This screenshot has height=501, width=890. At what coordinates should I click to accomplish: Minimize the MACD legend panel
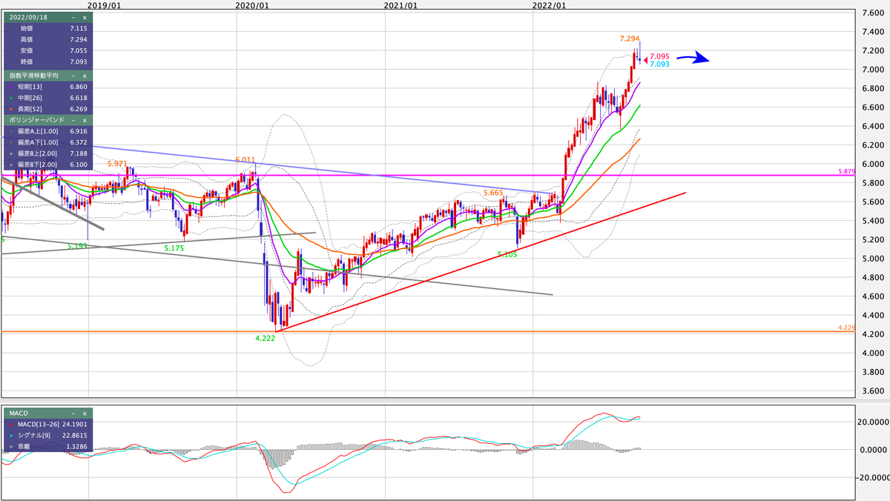pyautogui.click(x=73, y=413)
